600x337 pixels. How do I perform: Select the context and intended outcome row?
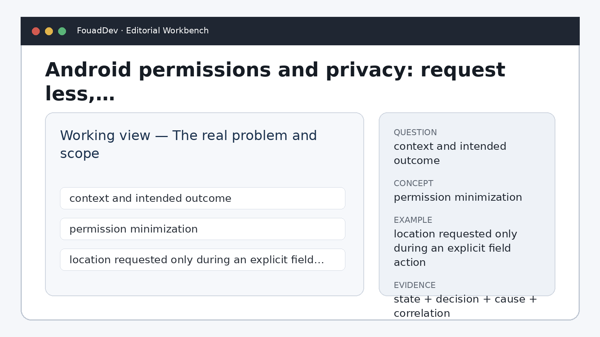202,198
